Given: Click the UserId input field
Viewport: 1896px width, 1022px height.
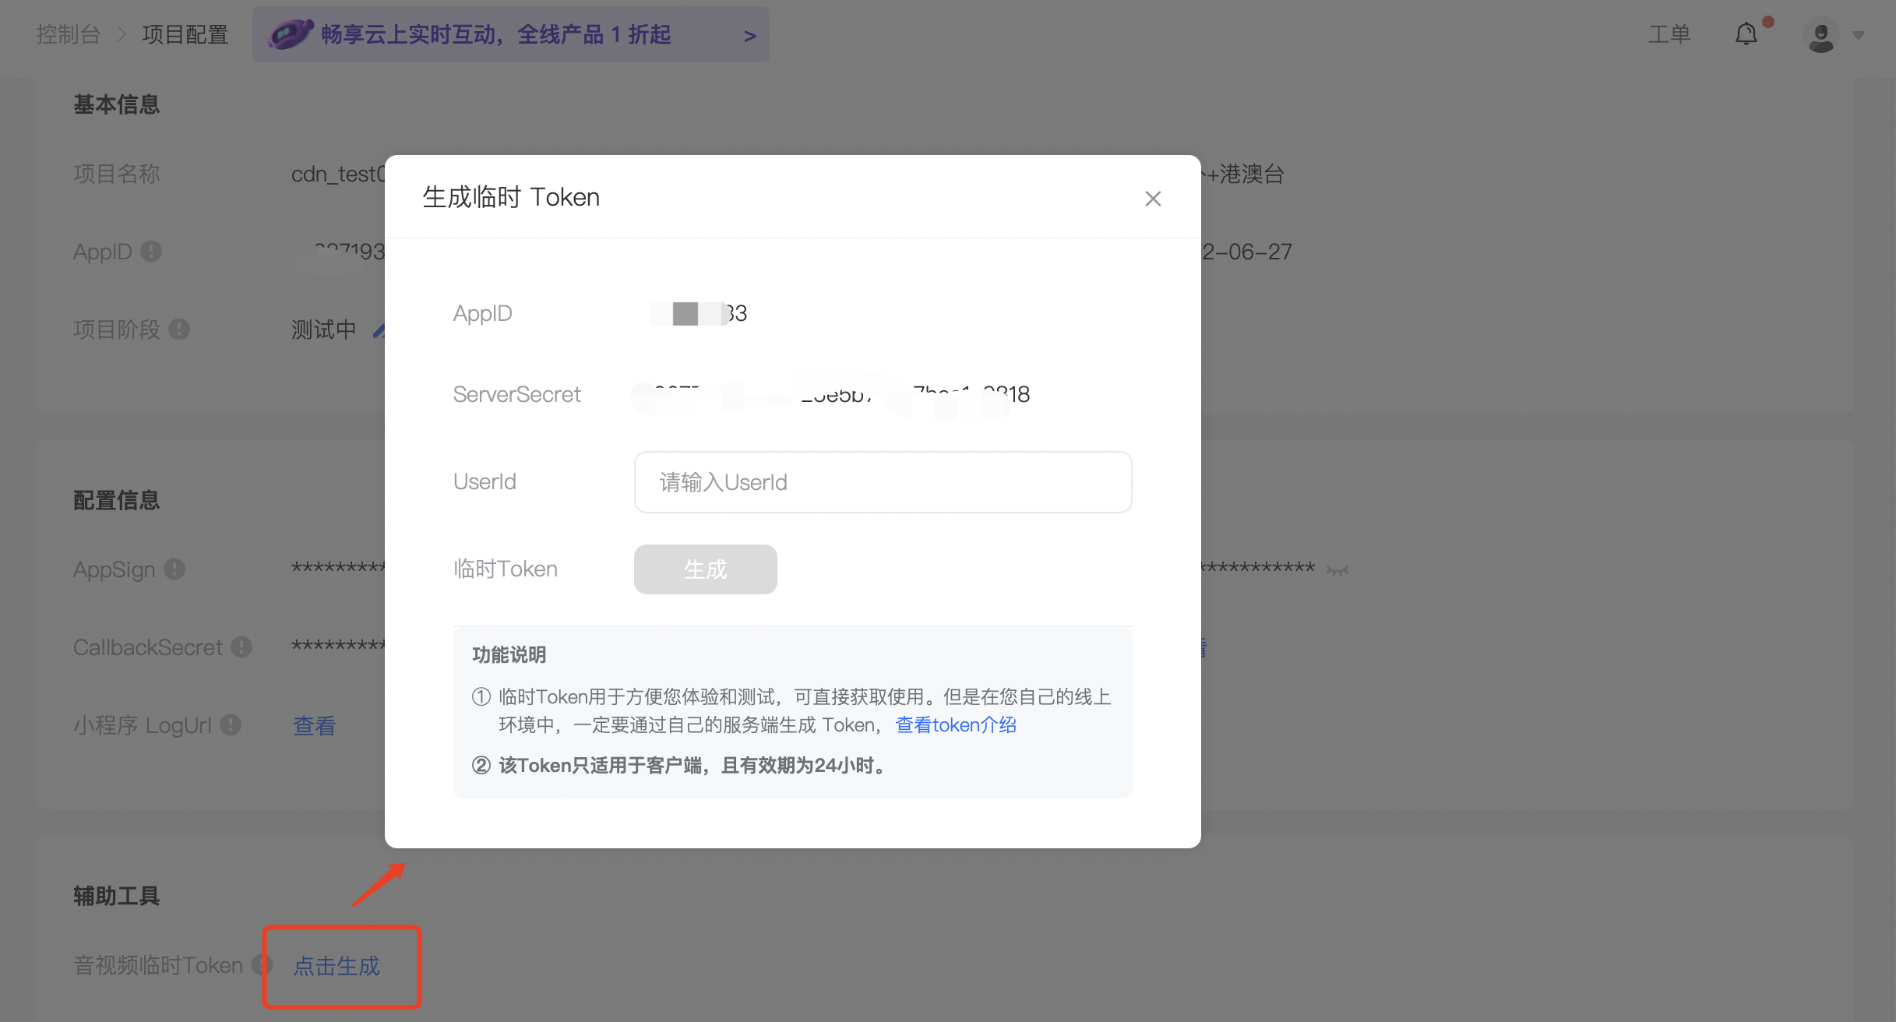Looking at the screenshot, I should 883,482.
